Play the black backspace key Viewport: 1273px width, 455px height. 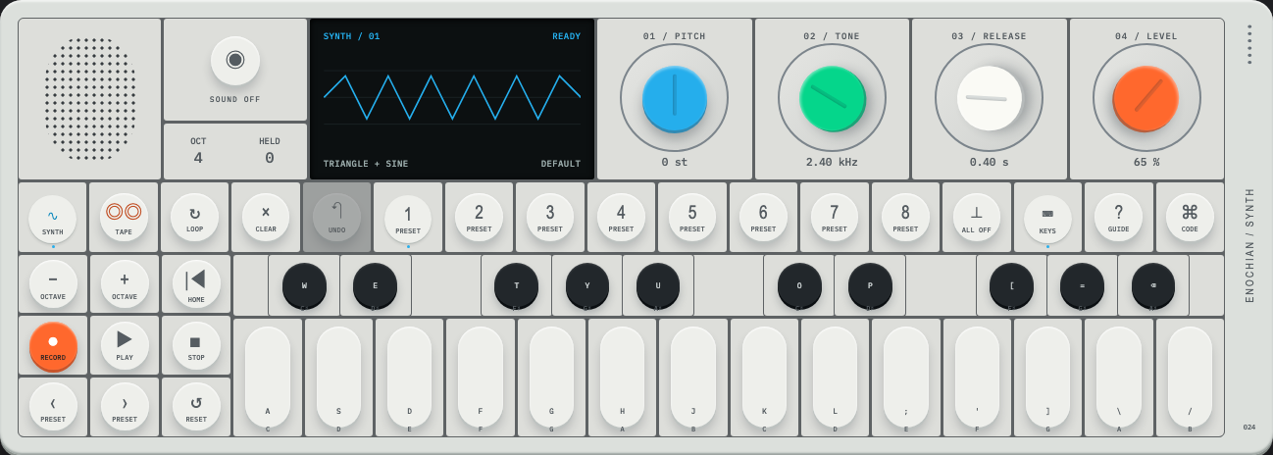(x=1153, y=285)
